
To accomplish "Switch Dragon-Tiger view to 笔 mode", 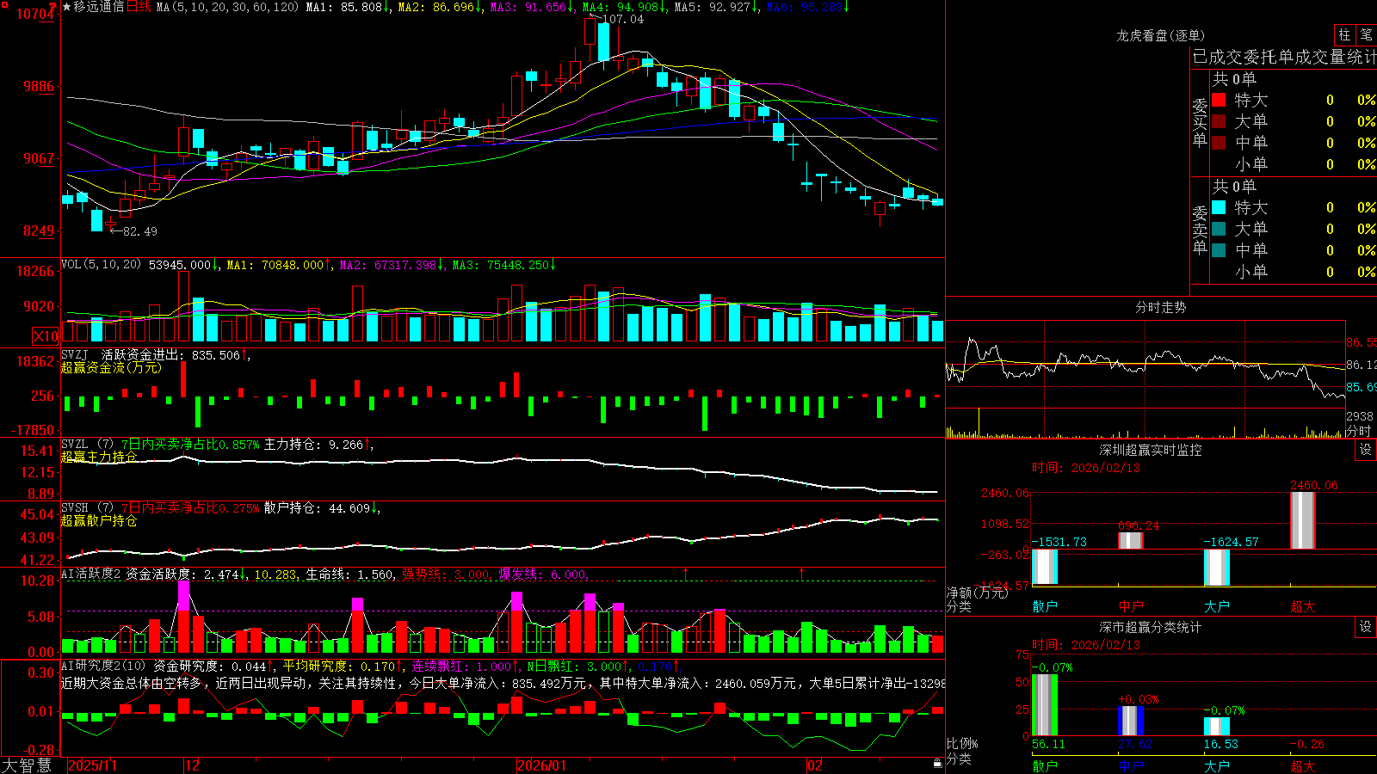I will tap(1367, 34).
